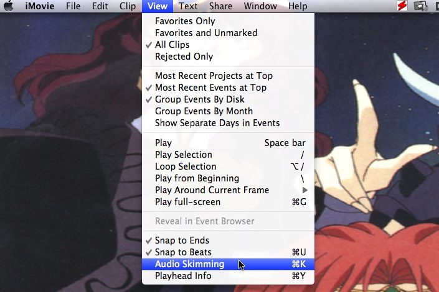Open the Share menu

[220, 6]
